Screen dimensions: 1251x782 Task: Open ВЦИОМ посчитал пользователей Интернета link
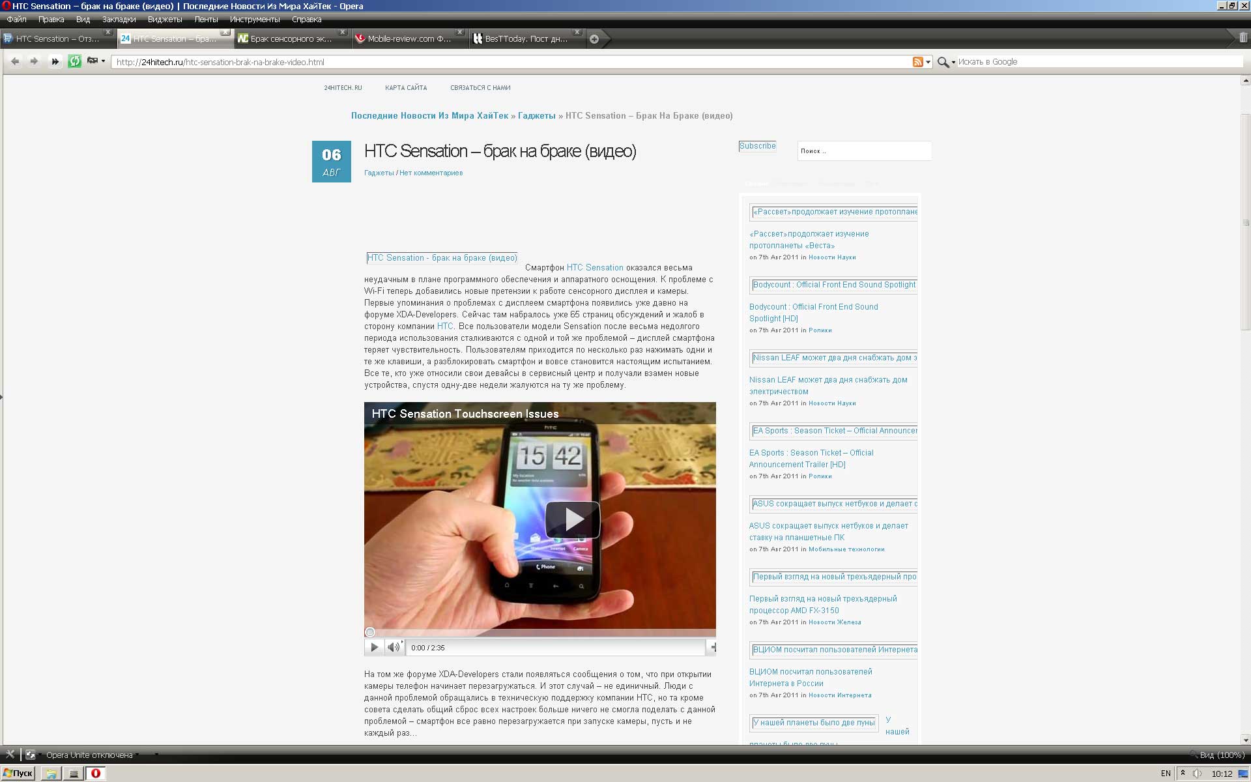tap(811, 678)
